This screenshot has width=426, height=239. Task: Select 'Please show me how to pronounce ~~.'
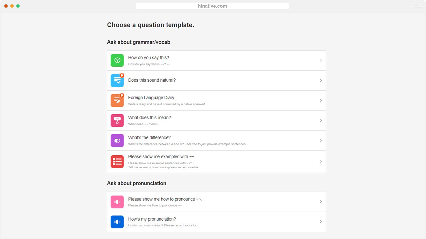coord(165,199)
